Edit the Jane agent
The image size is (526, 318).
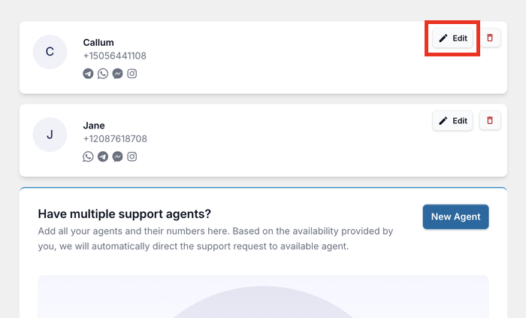[x=453, y=120]
